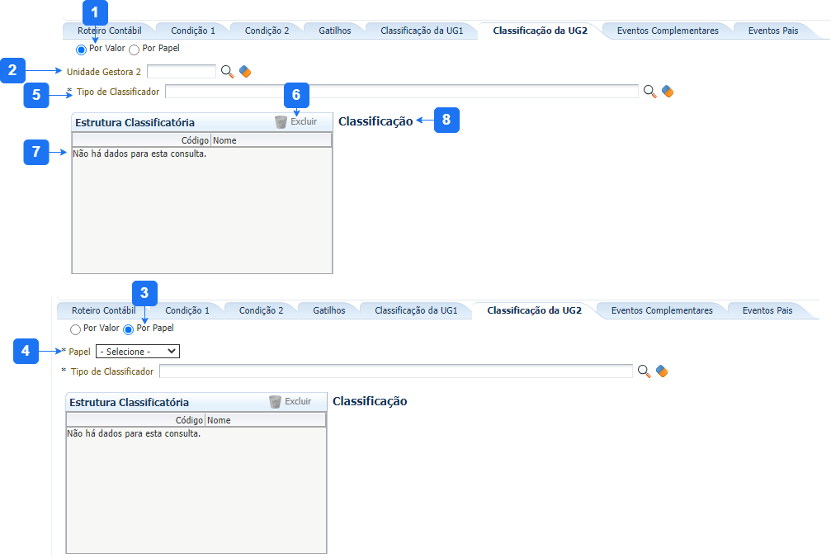Click eraser icon in the panel with Papel
The height and width of the screenshot is (558, 831).
(x=662, y=371)
